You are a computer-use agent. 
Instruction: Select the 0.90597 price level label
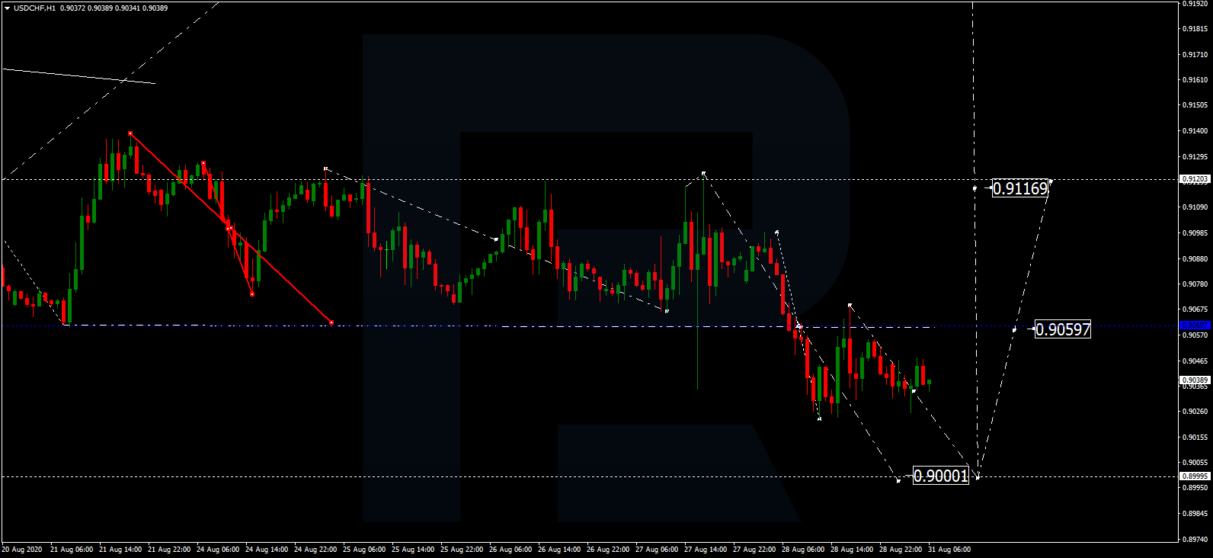(1063, 329)
